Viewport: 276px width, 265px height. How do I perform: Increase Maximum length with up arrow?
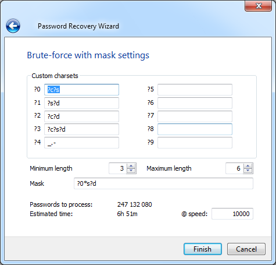click(x=248, y=166)
